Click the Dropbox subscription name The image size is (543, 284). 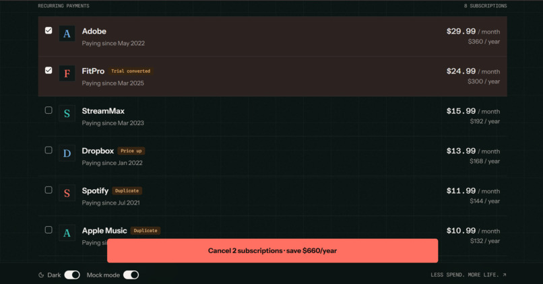[x=98, y=151]
